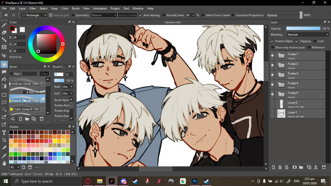Viewport: 331px width, 186px height.
Task: Click the Clear button in Brush panel
Action: pyautogui.click(x=44, y=74)
